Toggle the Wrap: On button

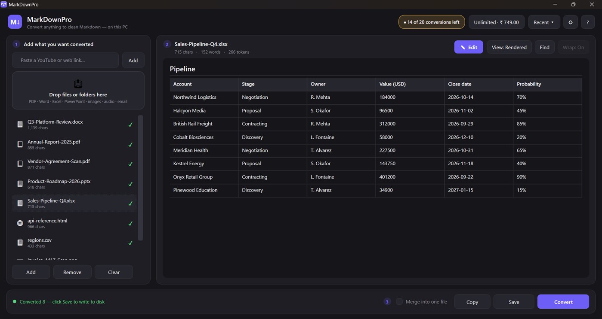coord(573,47)
